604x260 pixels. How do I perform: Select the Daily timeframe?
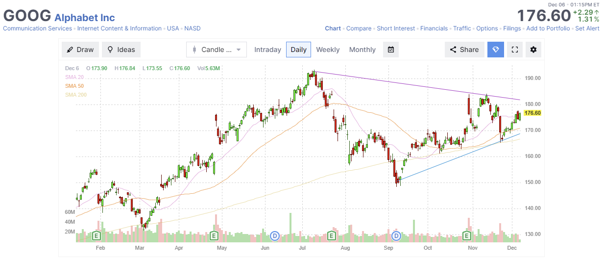click(x=298, y=50)
